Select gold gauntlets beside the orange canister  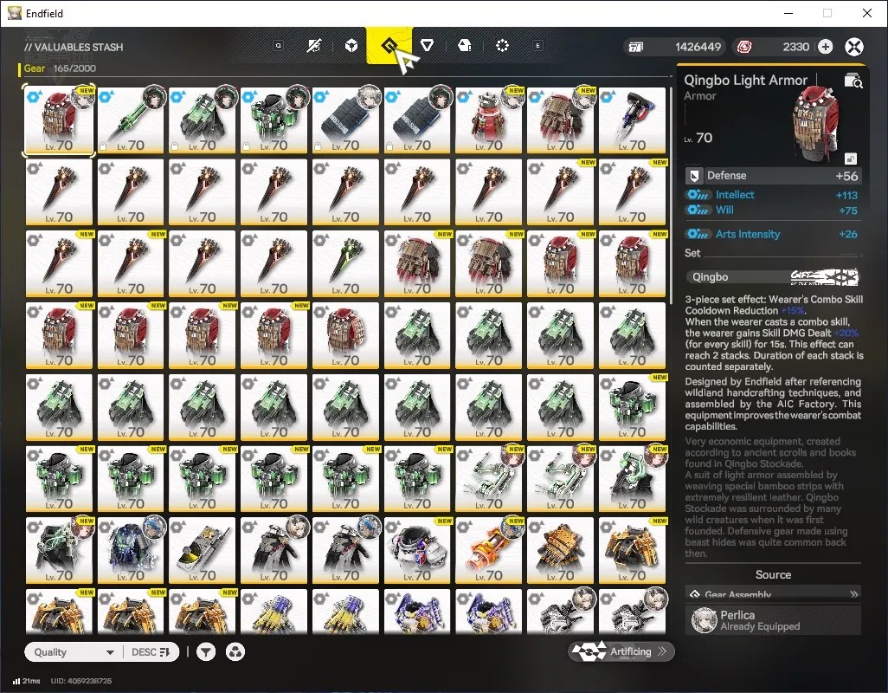(561, 550)
